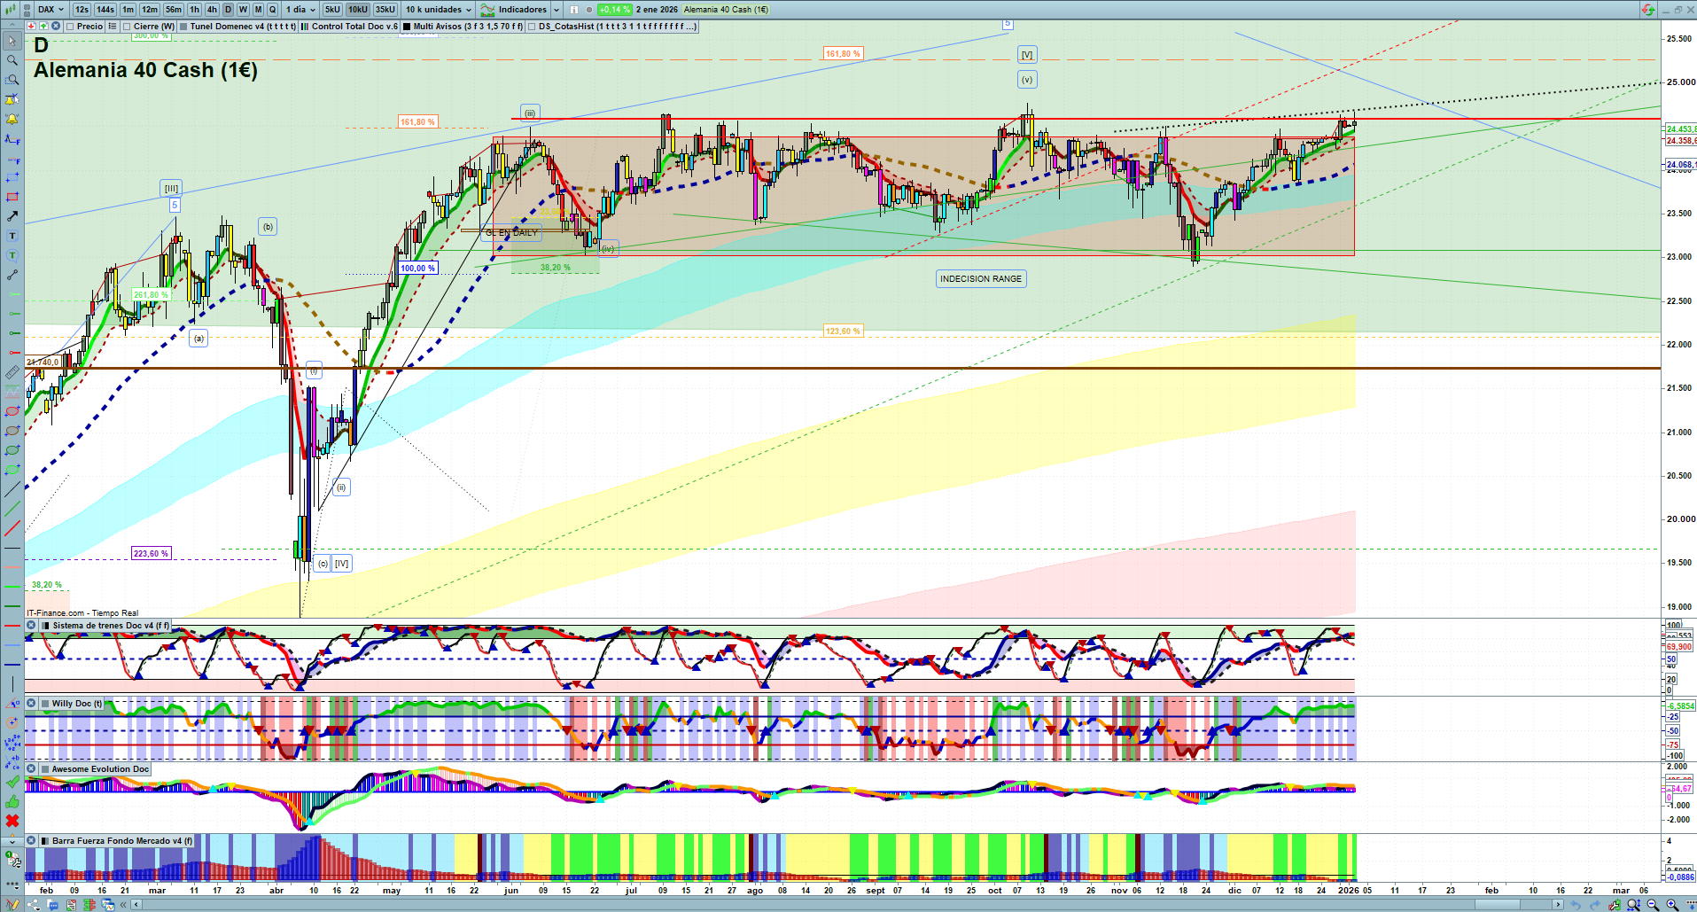Toggle the DS_CotasHist indicator checkbox
This screenshot has height=912, width=1697.
tap(532, 27)
